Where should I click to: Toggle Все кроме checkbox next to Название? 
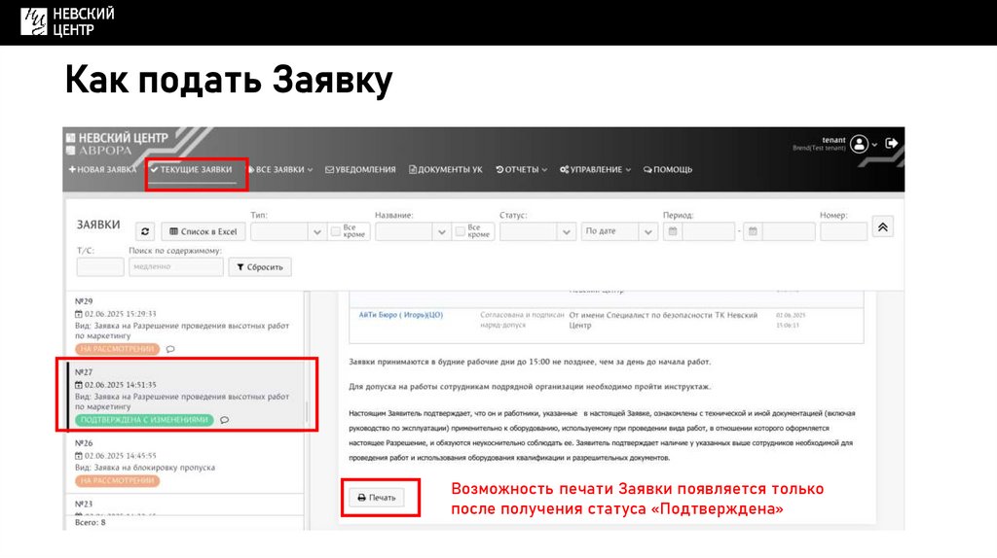(x=461, y=231)
